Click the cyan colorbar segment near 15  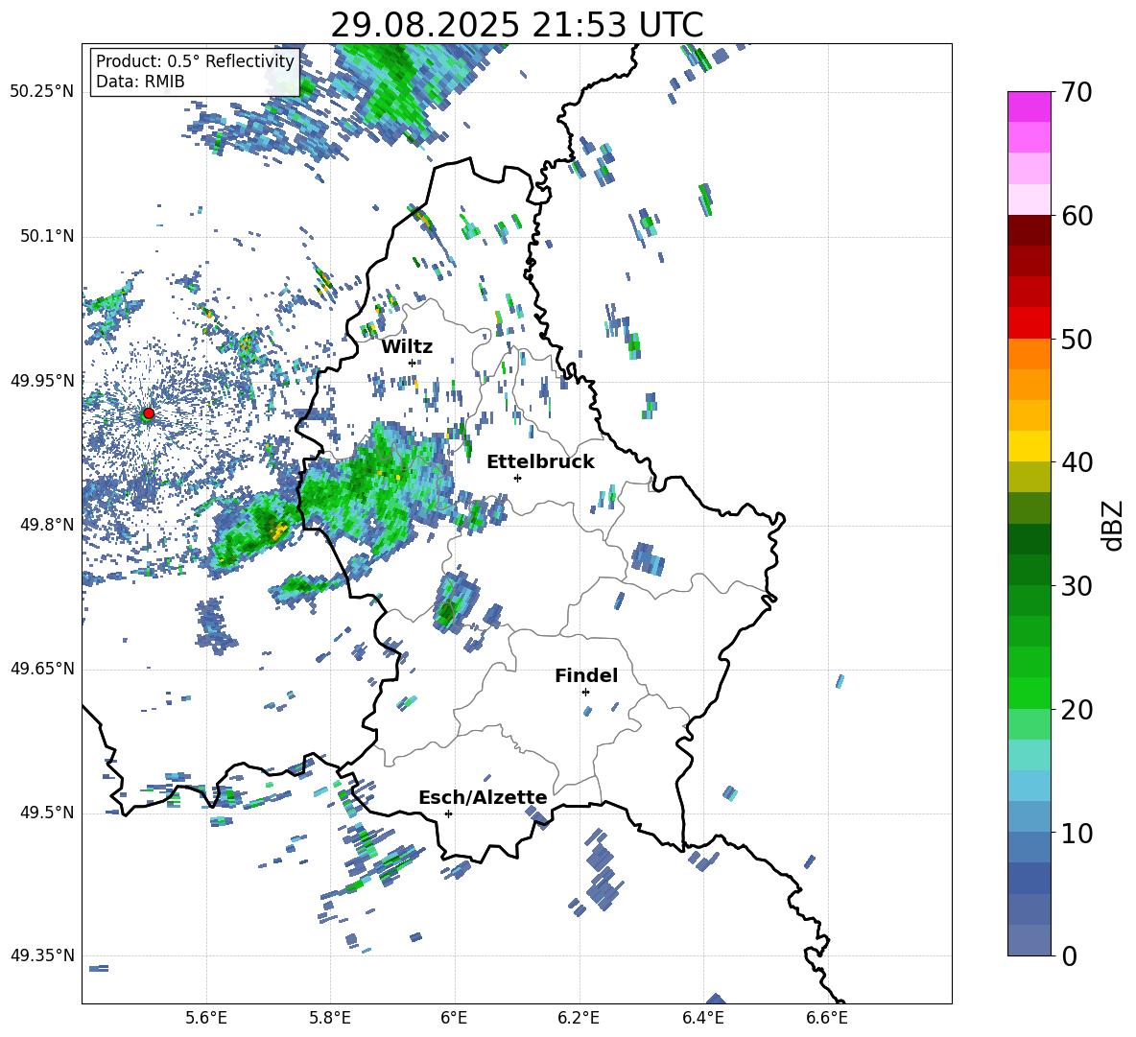(1029, 755)
